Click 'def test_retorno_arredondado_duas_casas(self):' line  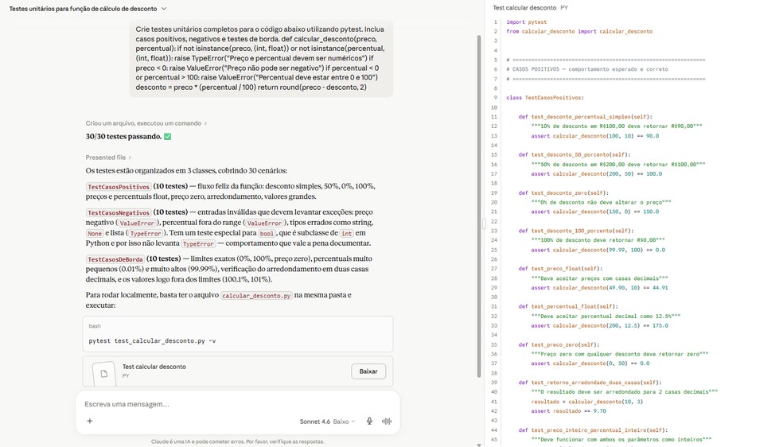[590, 383]
